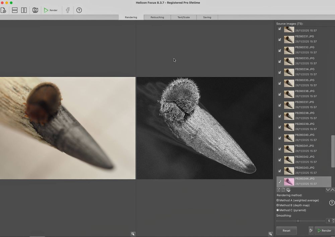The height and width of the screenshot is (237, 335).
Task: Open the camera remote shooting tool
Action: click(x=35, y=10)
